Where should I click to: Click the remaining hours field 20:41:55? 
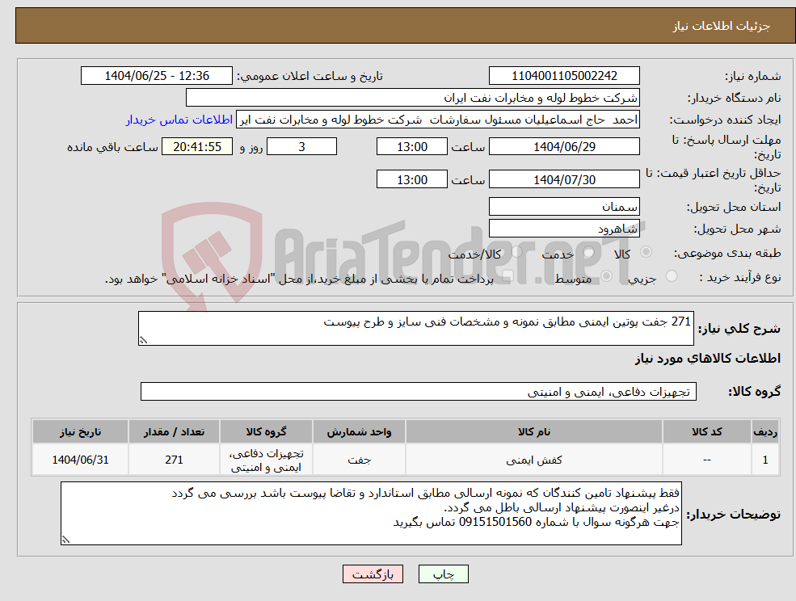196,146
